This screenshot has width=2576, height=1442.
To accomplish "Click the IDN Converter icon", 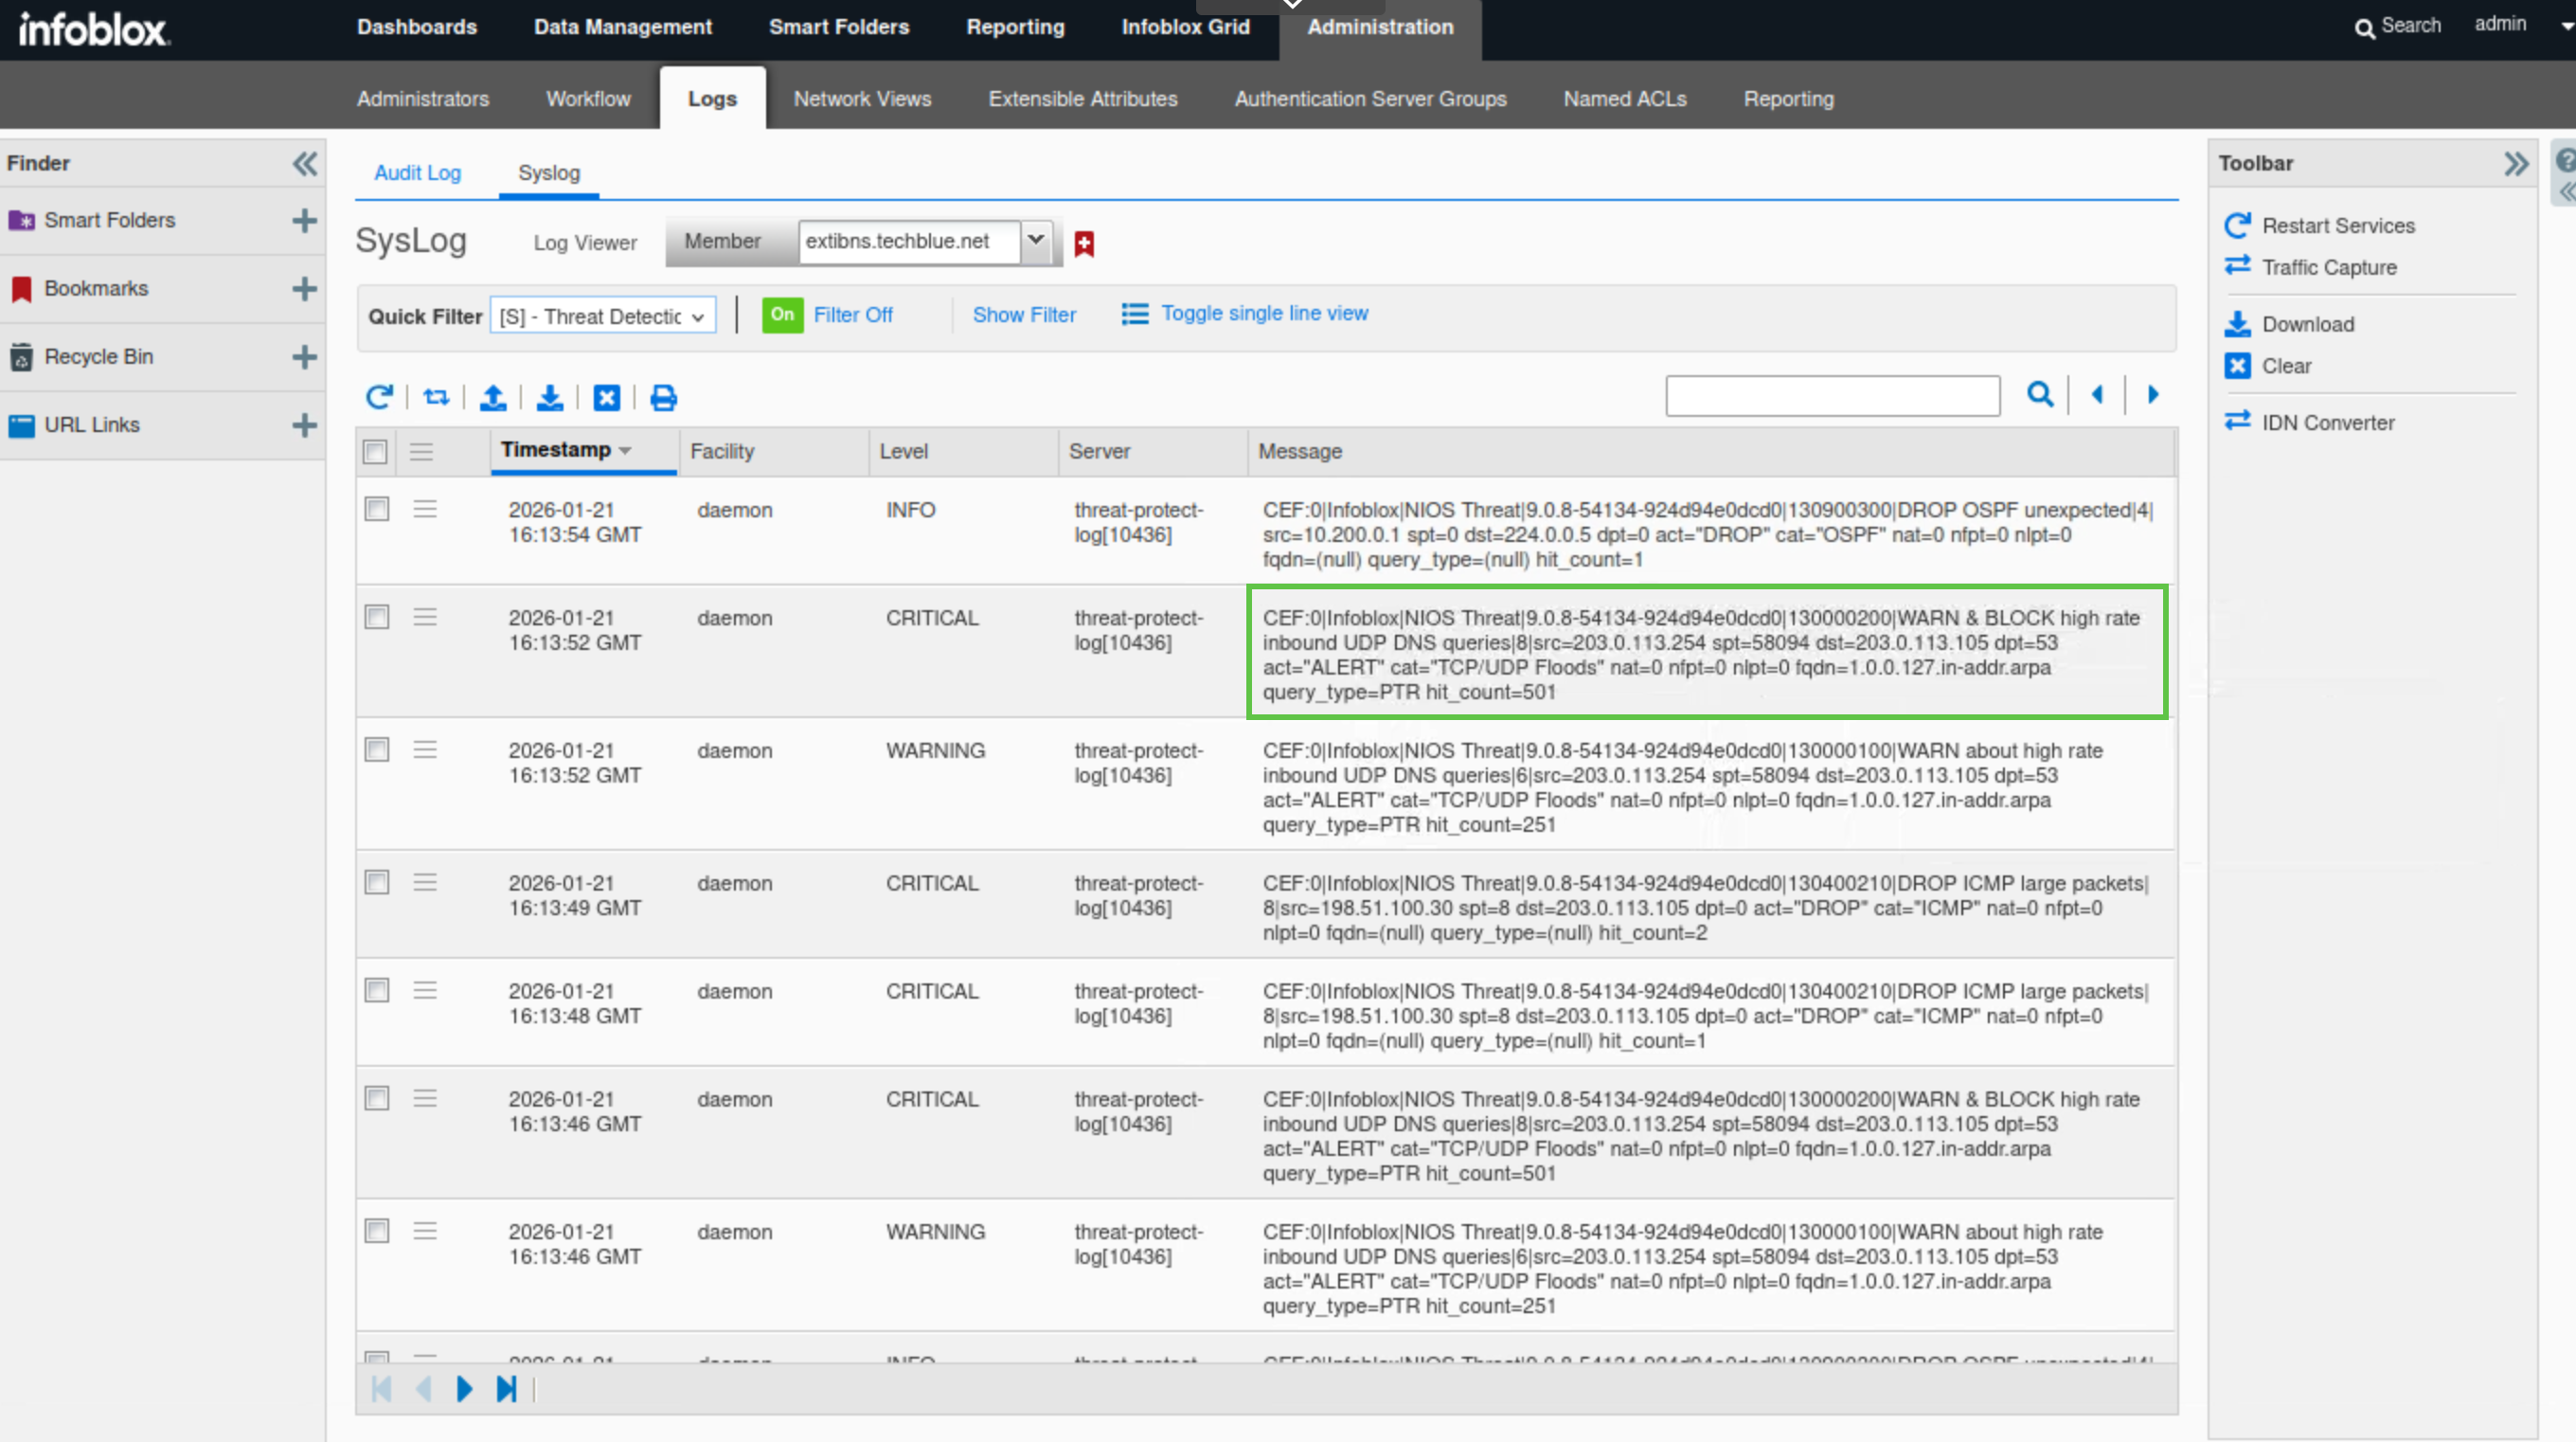I will pyautogui.click(x=2237, y=422).
